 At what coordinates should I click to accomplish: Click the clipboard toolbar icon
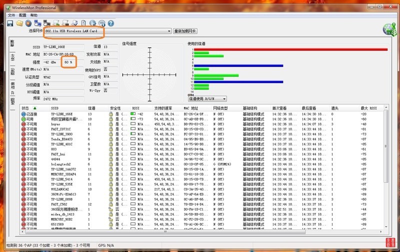click(x=83, y=23)
